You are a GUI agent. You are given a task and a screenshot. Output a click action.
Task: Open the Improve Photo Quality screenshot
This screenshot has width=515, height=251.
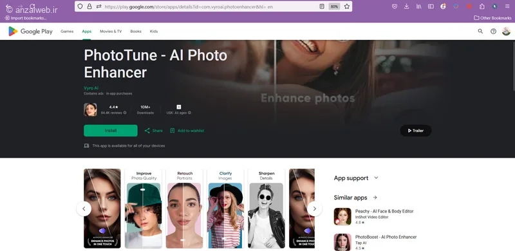pos(144,209)
